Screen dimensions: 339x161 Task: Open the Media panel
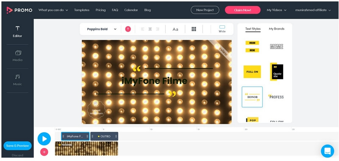click(17, 56)
